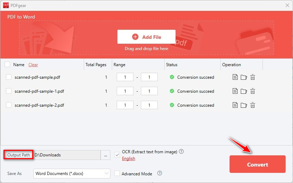The image size is (293, 183).
Task: Click the Total Pages column header
Action: click(96, 65)
